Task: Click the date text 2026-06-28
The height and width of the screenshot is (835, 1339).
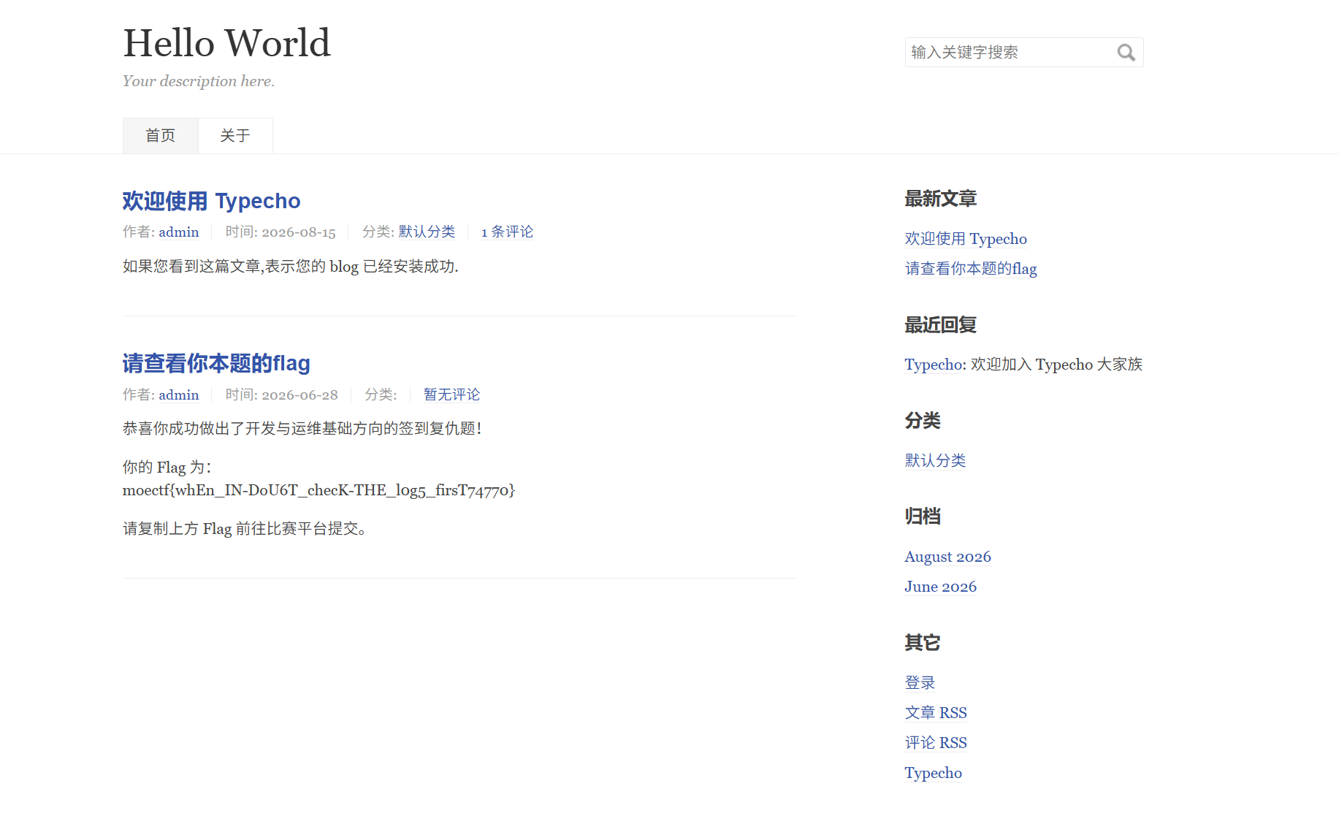Action: tap(300, 394)
